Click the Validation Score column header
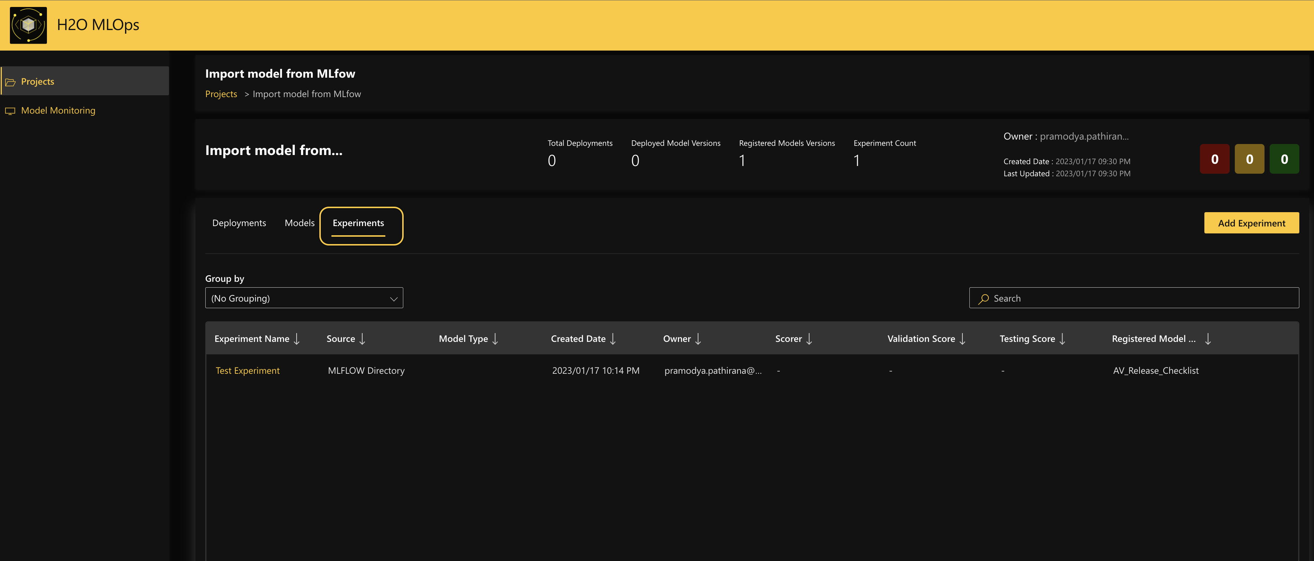Image resolution: width=1314 pixels, height=561 pixels. [921, 339]
